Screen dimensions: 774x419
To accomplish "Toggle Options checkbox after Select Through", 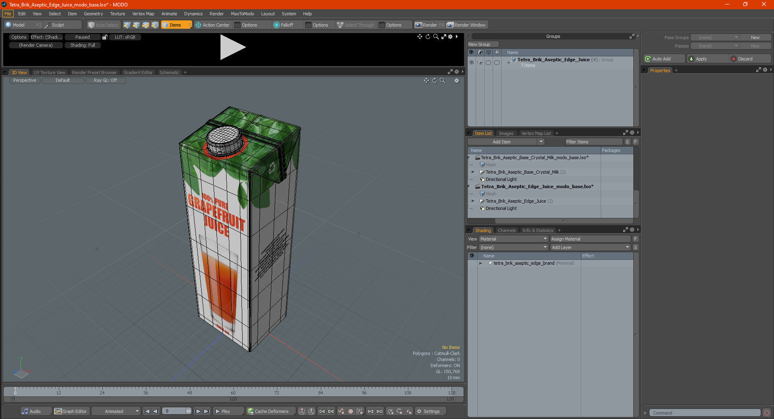I will point(382,25).
